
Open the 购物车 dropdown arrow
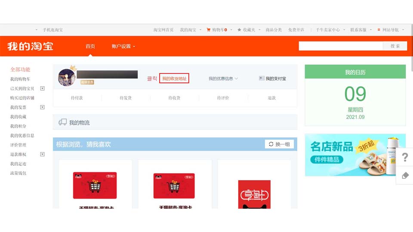pos(231,30)
